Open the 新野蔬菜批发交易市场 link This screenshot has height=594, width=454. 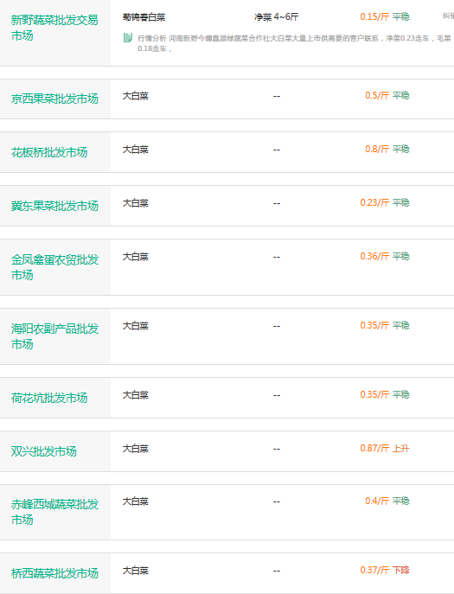(54, 28)
